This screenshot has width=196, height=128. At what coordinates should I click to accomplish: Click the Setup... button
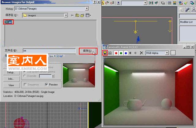pyautogui.click(x=11, y=73)
